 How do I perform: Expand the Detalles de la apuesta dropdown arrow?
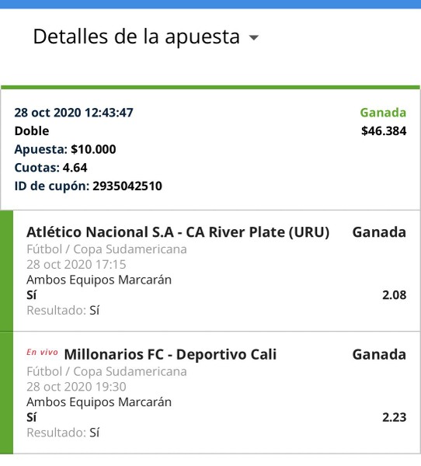tap(254, 38)
